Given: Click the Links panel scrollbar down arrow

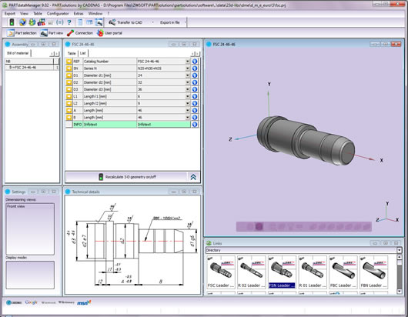Looking at the screenshot, I should coord(400,292).
